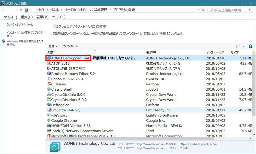Screen dimensions: 256x154
Task: Open the ファイル(F) menu
Action: [x=10, y=17]
